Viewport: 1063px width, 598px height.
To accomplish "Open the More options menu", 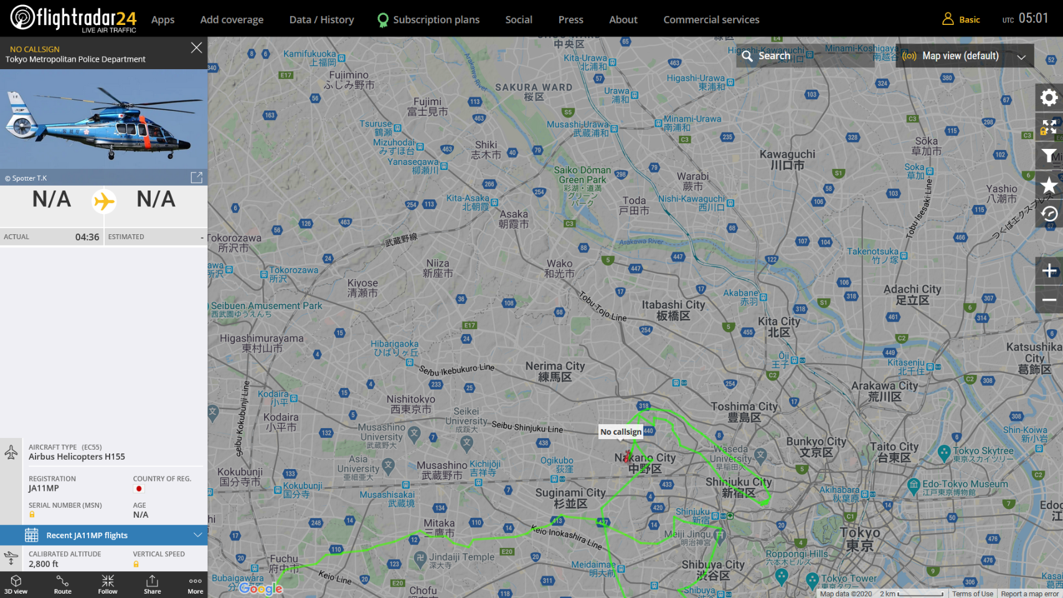I will click(196, 585).
